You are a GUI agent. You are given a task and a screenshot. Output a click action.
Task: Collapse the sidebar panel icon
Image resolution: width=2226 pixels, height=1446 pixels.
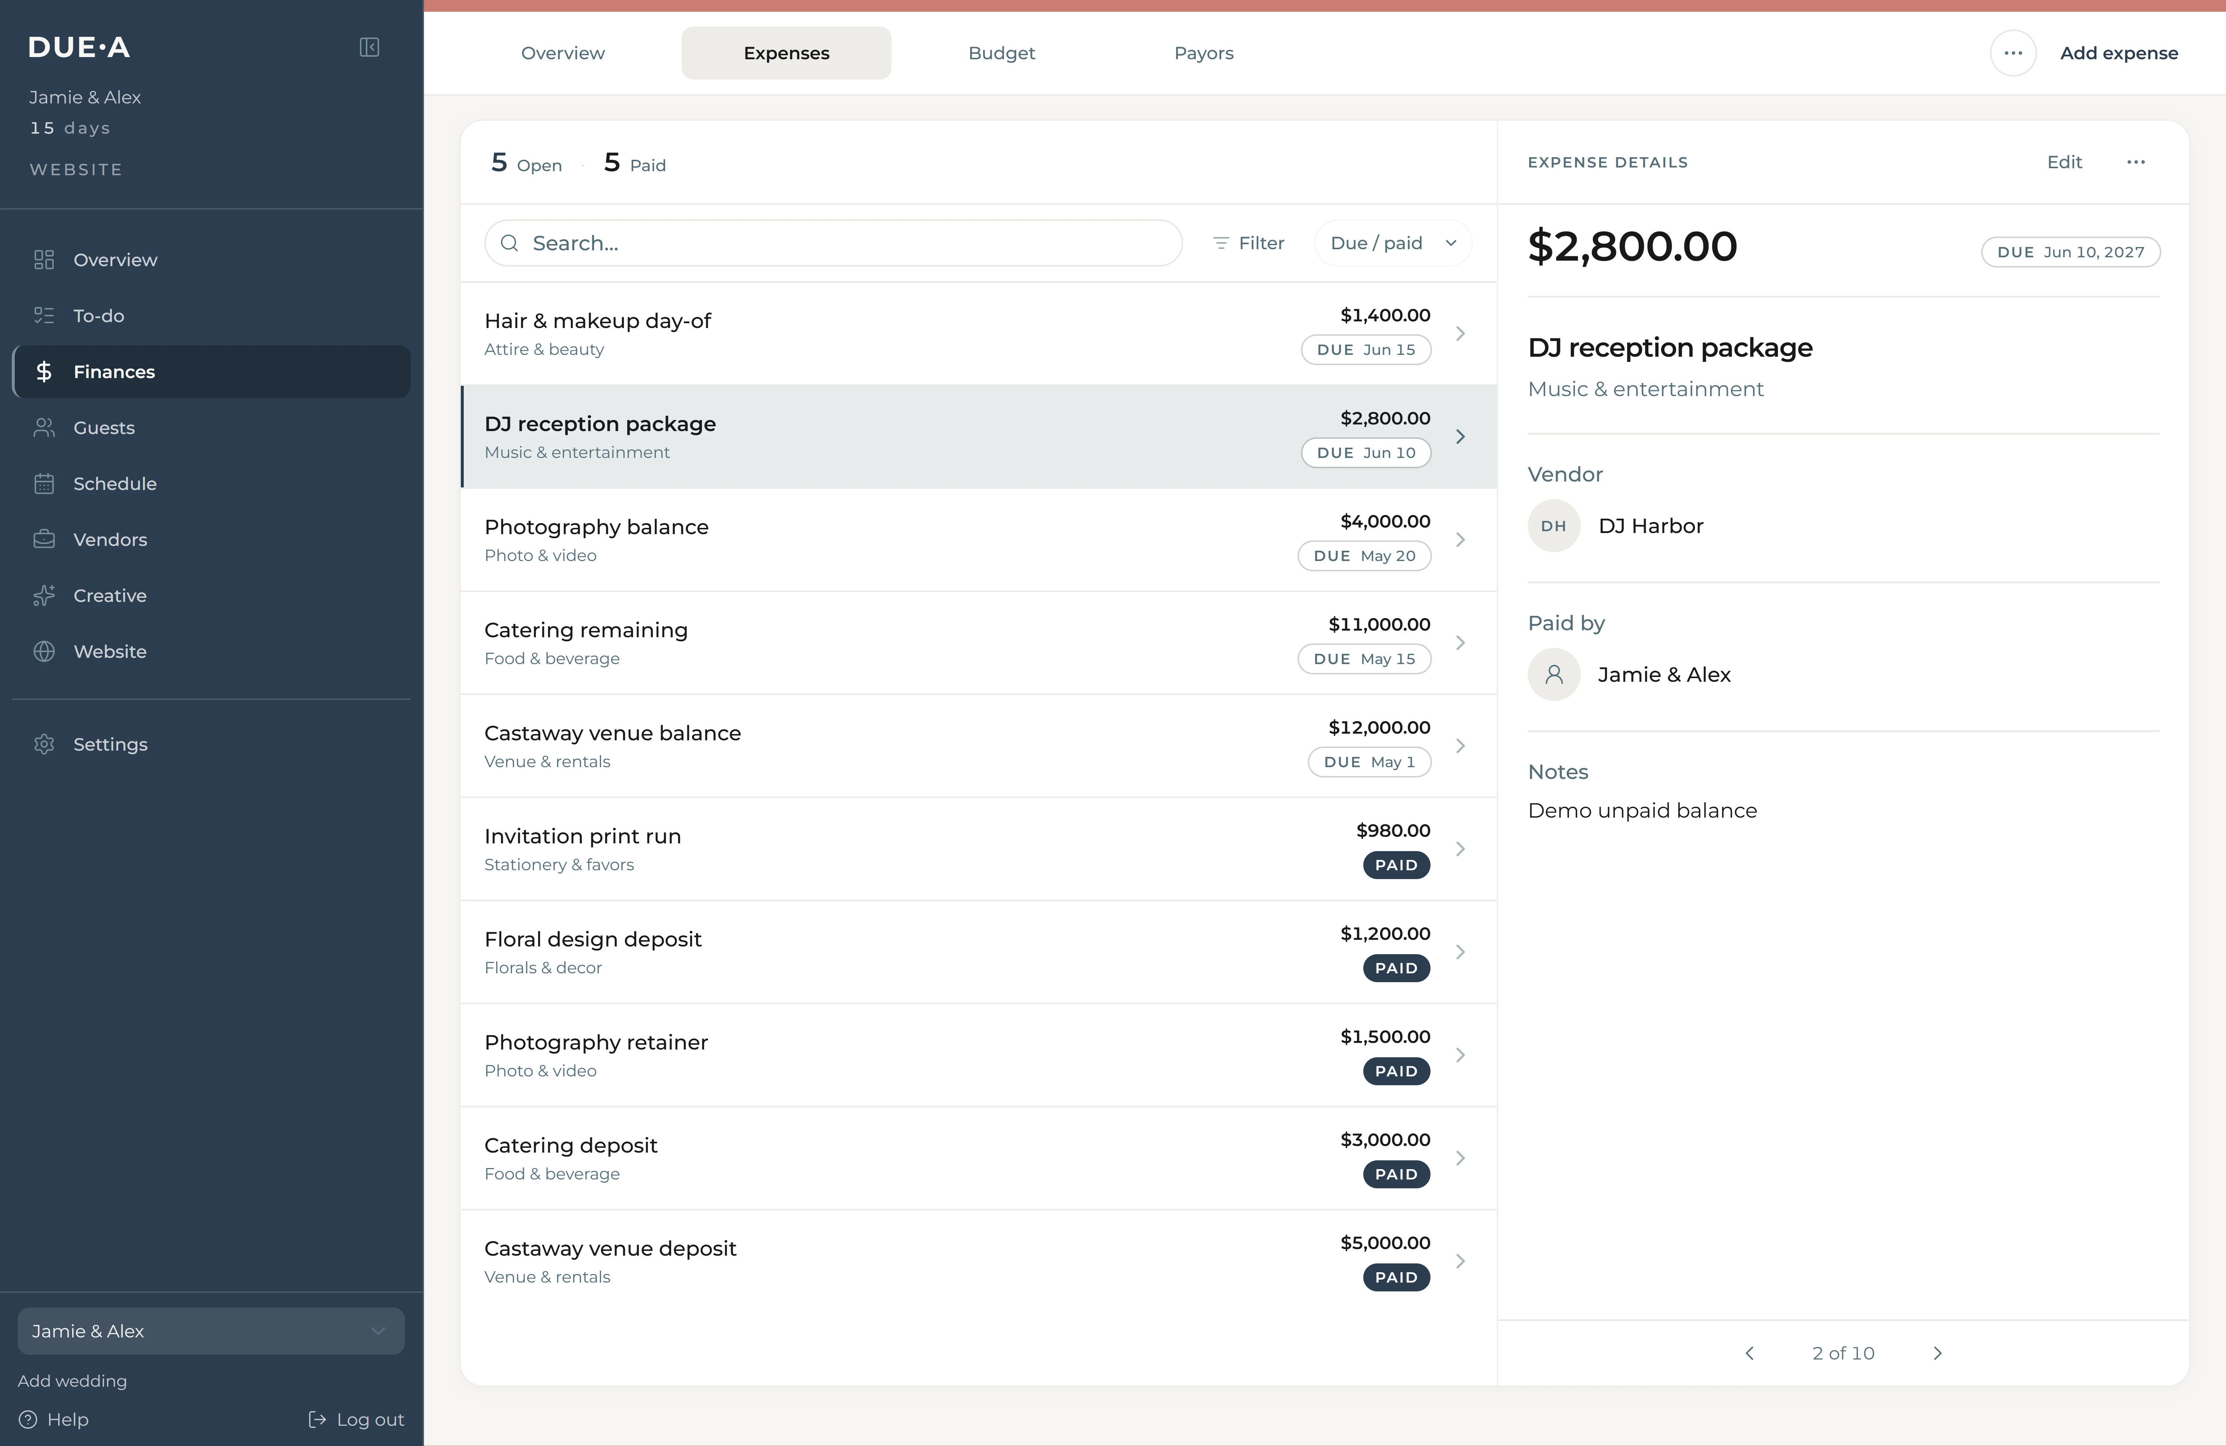click(370, 47)
